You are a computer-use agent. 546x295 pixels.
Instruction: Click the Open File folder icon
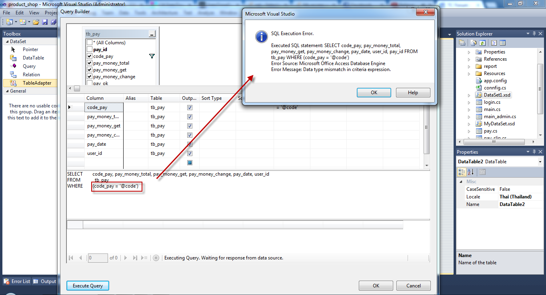[36, 22]
